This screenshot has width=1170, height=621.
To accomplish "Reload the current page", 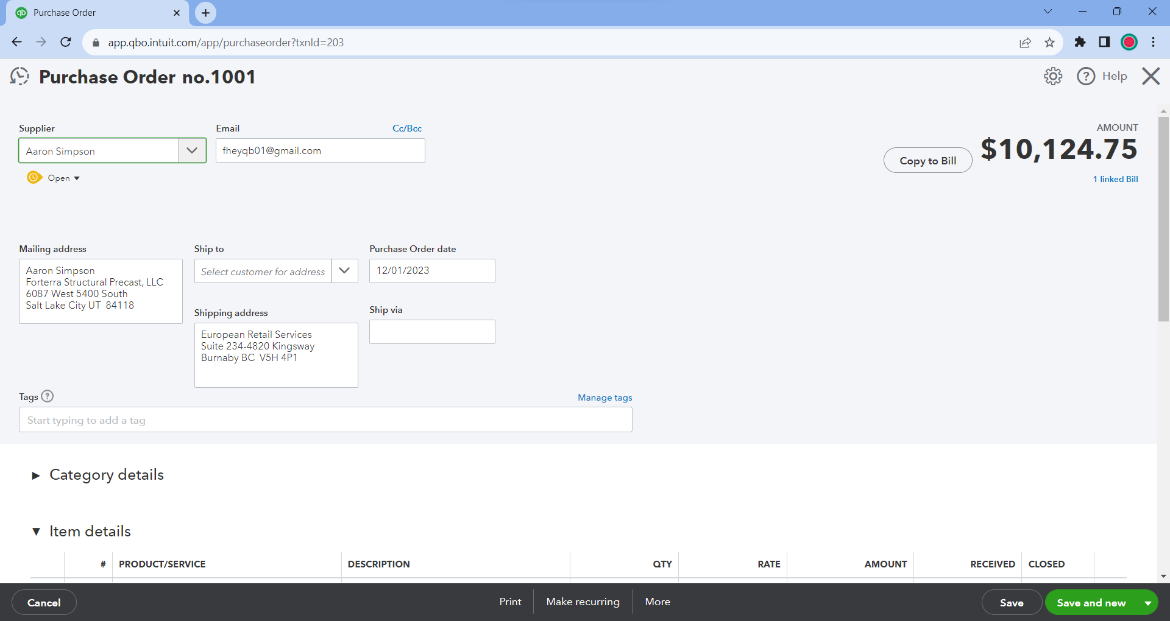I will pos(66,42).
